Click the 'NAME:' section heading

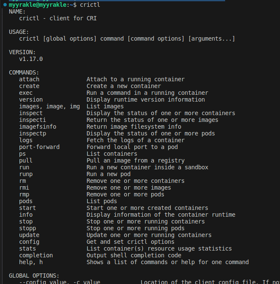pyautogui.click(x=17, y=12)
